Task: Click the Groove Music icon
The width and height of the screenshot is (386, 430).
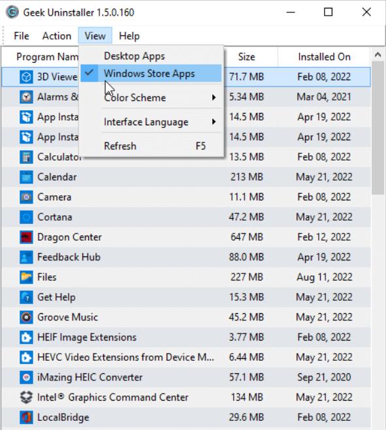Action: point(26,317)
